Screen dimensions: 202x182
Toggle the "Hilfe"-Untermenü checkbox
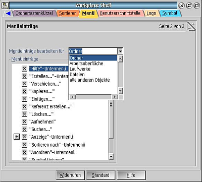pyautogui.click(x=25, y=69)
